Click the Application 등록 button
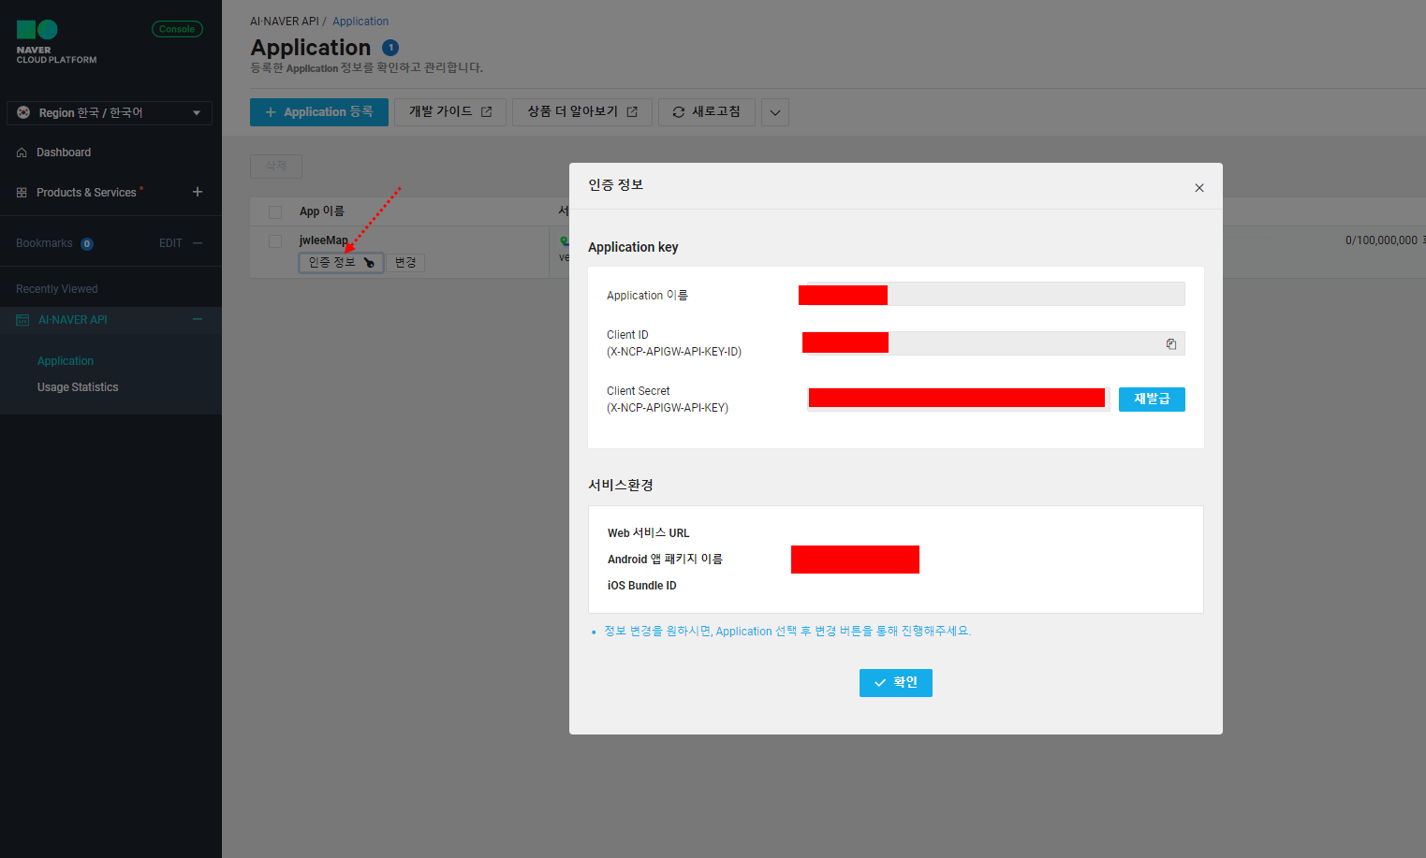The image size is (1426, 858). pos(319,112)
